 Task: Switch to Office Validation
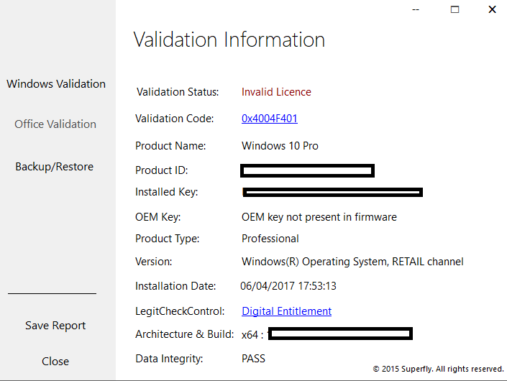(x=55, y=124)
